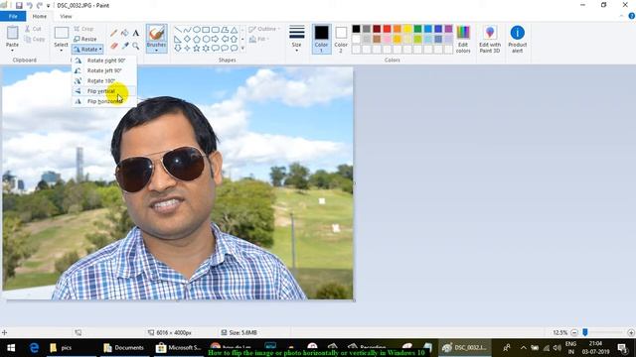Select the Magnifier tool
Image resolution: width=636 pixels, height=357 pixels.
[x=136, y=46]
